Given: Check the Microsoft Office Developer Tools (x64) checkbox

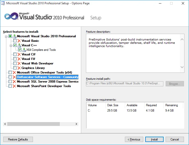Looking at the screenshot, I should [10, 72].
